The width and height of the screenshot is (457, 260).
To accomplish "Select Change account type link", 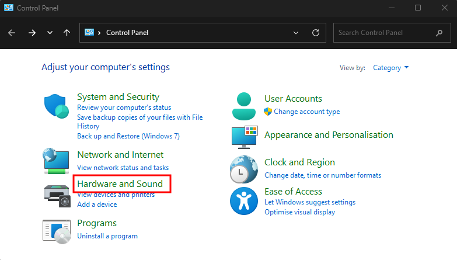I will coord(306,112).
